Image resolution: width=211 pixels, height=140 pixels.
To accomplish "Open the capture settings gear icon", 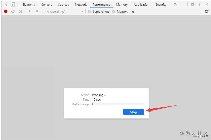I will [x=207, y=11].
